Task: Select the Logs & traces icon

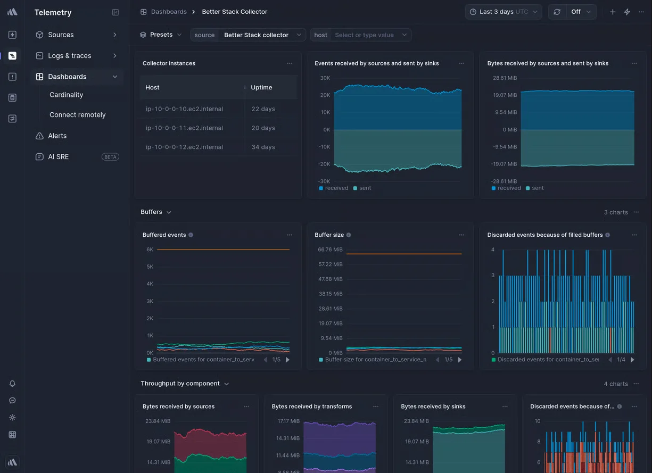Action: point(39,55)
